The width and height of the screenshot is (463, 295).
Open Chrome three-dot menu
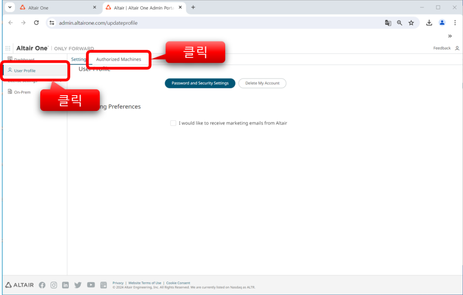[455, 23]
